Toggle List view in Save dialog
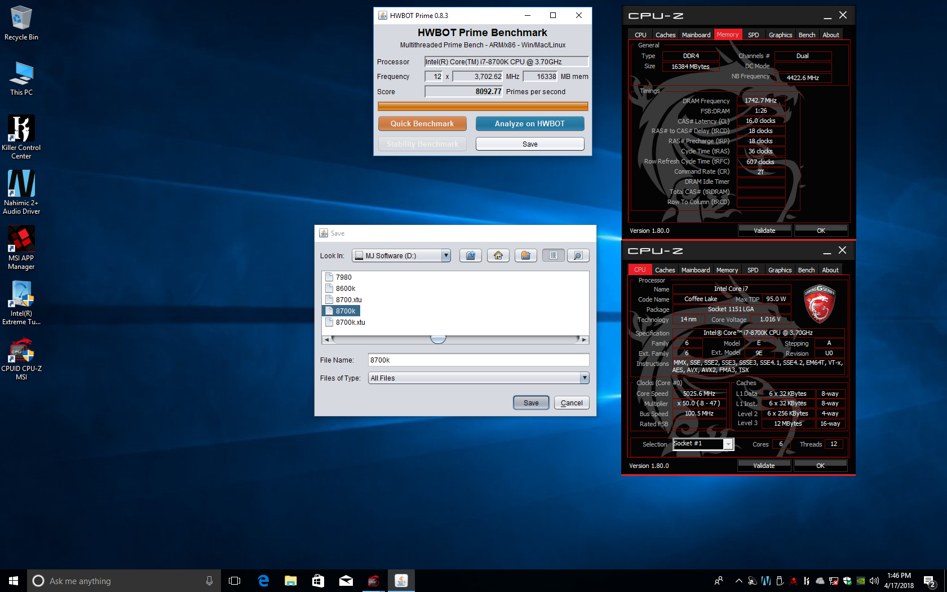Screen dimensions: 947x592 coord(554,255)
